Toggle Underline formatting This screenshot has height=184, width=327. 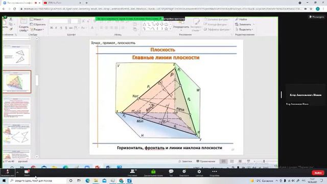(x=61, y=28)
